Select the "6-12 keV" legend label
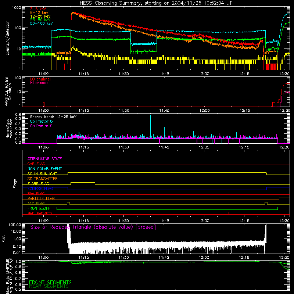The width and height of the screenshot is (294, 294). [x=39, y=12]
